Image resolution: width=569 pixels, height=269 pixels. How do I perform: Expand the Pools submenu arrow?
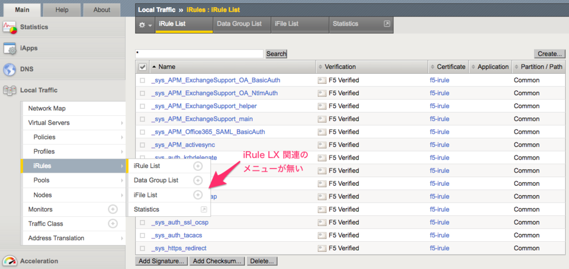[x=122, y=180]
